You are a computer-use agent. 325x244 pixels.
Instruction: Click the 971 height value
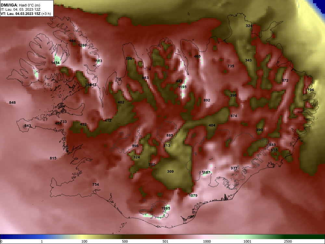pyautogui.click(x=234, y=168)
